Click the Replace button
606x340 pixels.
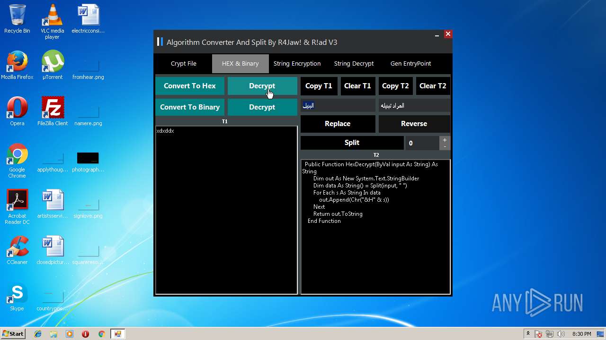338,124
